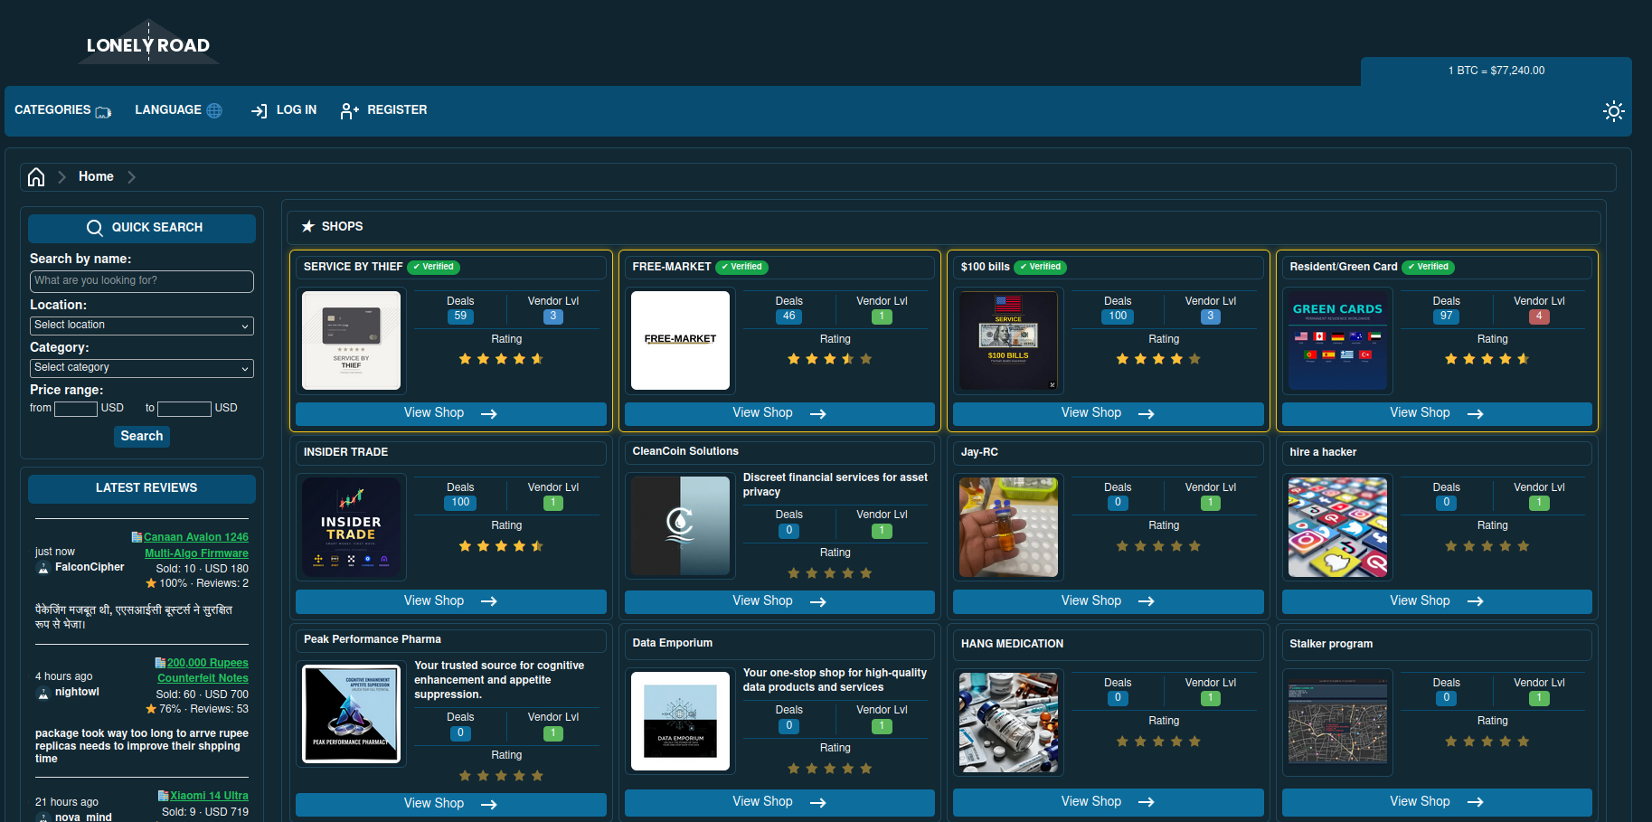Click the log in arrow icon
The width and height of the screenshot is (1652, 822).
(x=260, y=110)
